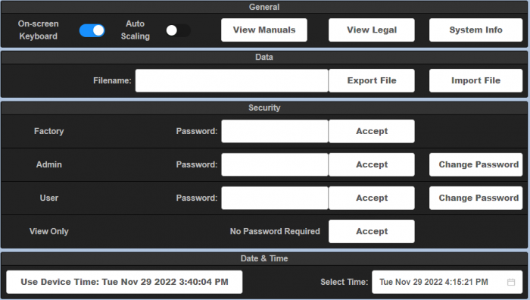This screenshot has width=530, height=300.
Task: Change the Admin password
Action: [475, 164]
